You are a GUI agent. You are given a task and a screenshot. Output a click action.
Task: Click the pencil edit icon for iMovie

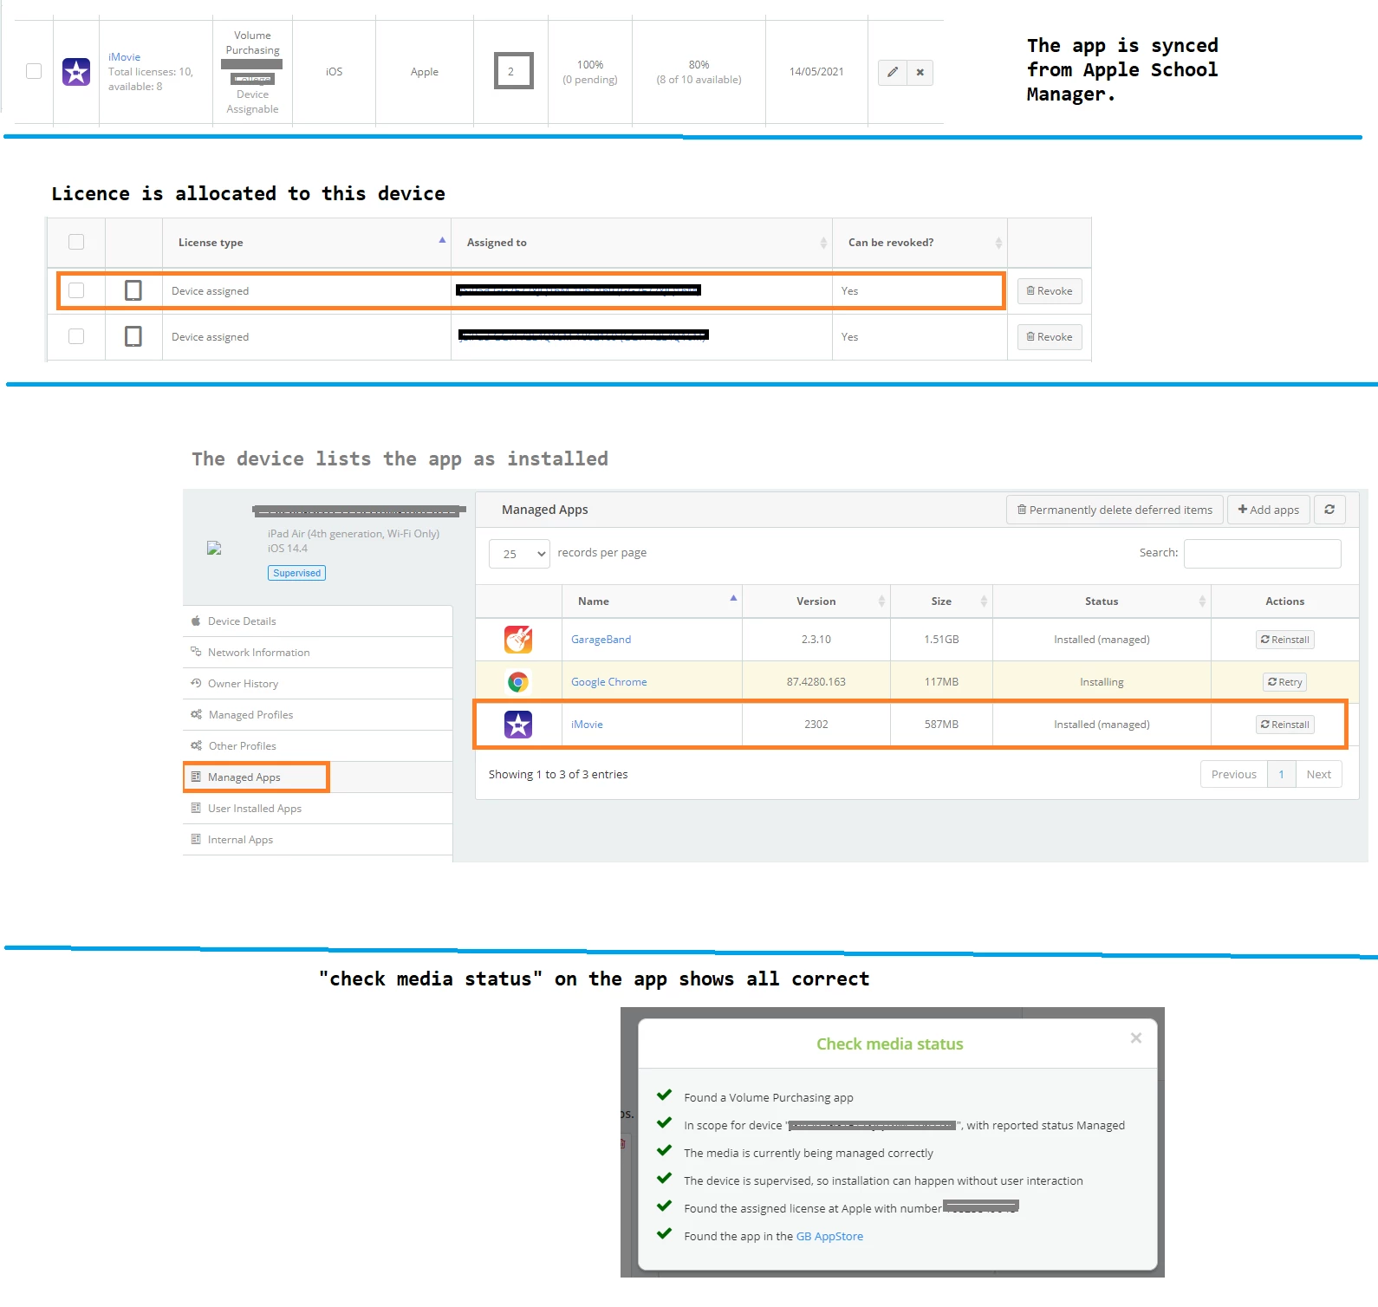tap(893, 72)
